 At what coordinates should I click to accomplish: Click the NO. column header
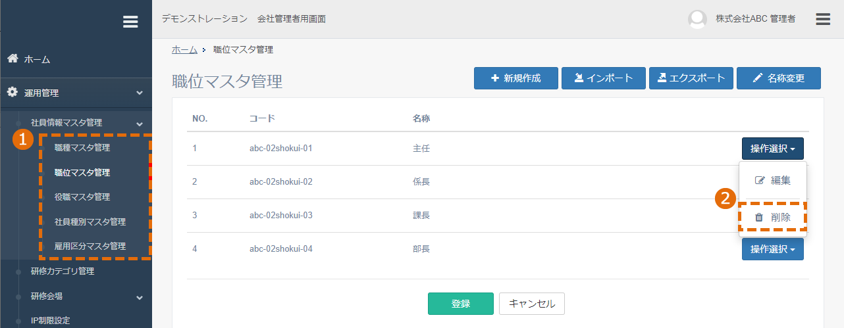(200, 118)
